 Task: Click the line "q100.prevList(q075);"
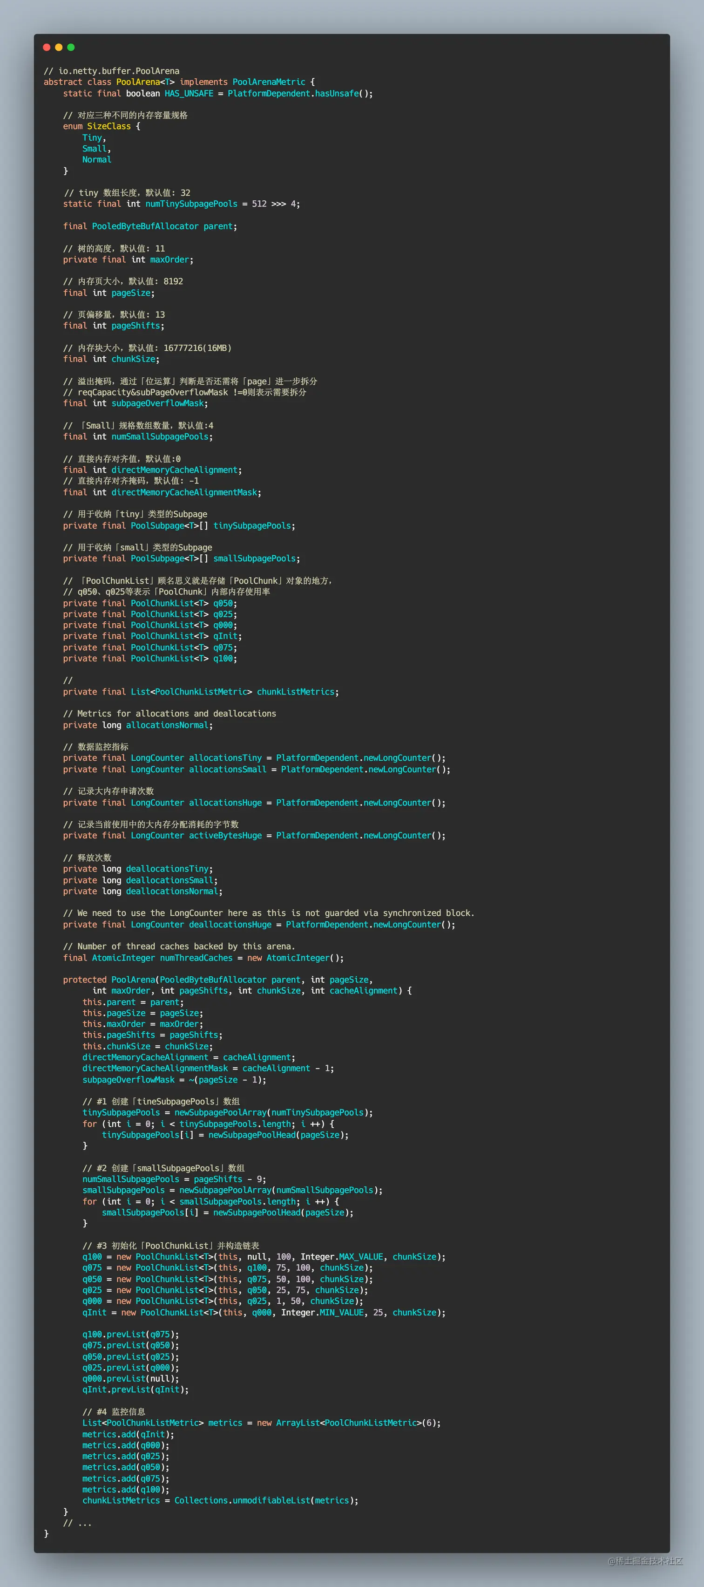[130, 1335]
